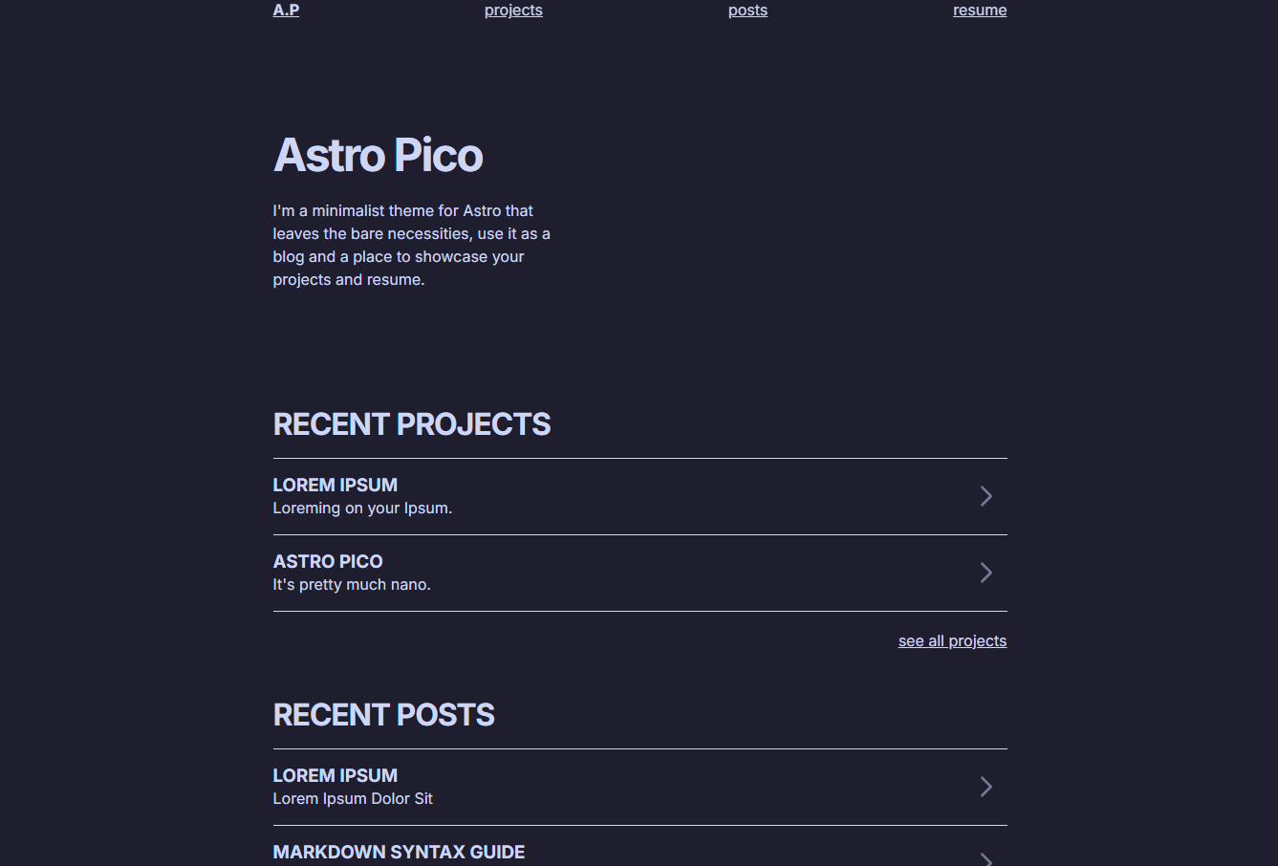This screenshot has width=1278, height=866.
Task: Click the RECENT PROJECTS section heading
Action: click(412, 424)
